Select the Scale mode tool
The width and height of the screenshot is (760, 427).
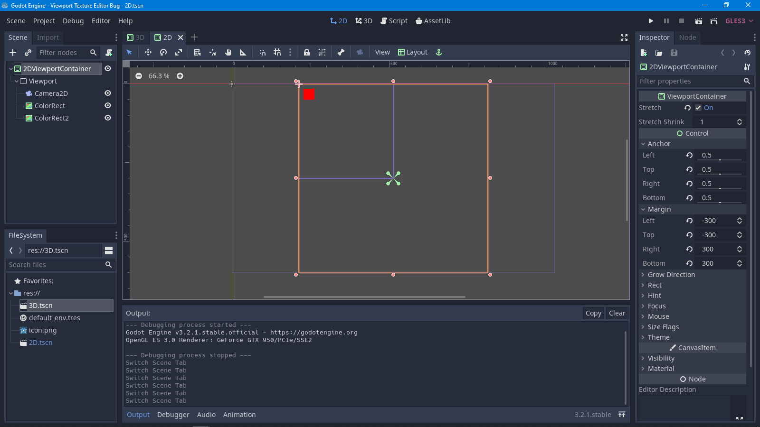coord(180,52)
